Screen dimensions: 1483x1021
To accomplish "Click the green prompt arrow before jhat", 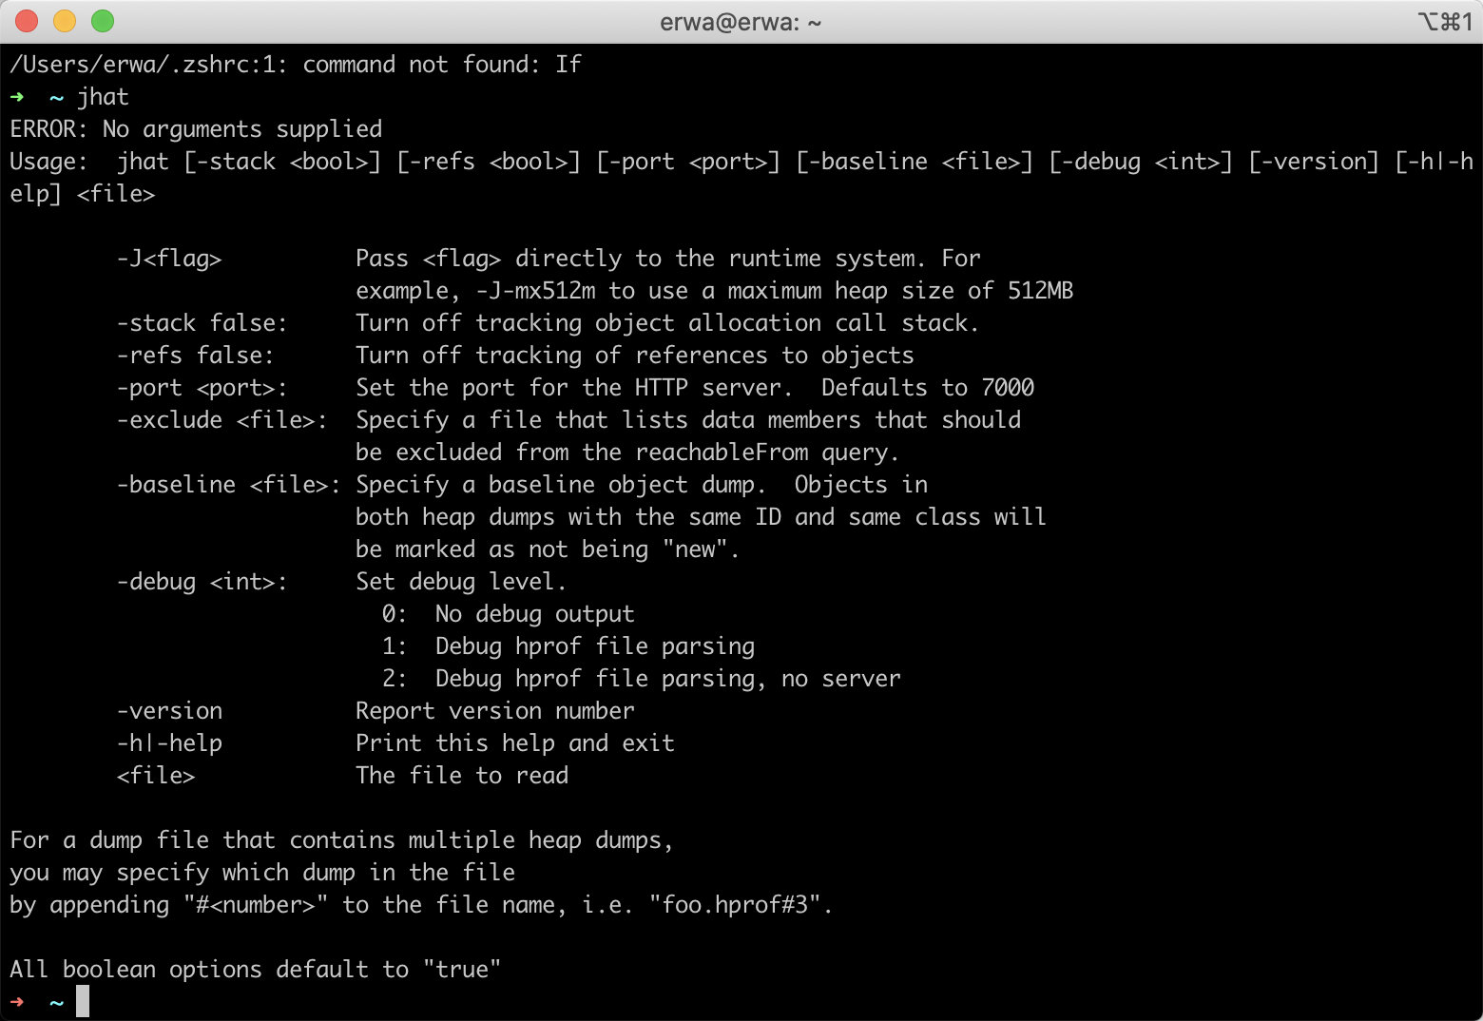I will [17, 97].
